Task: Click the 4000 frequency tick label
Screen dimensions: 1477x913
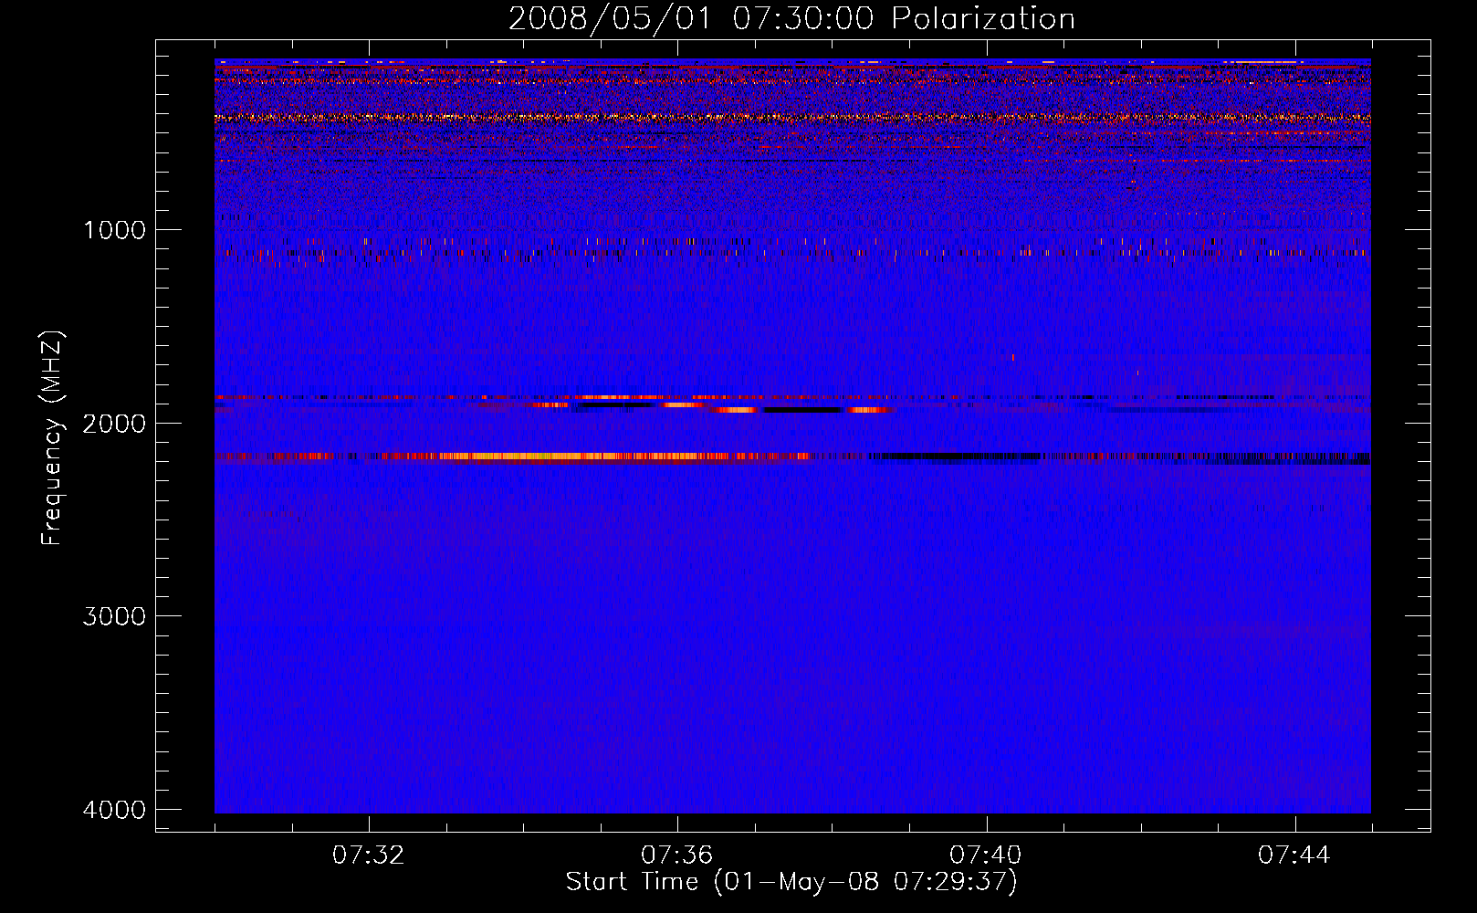Action: click(114, 810)
